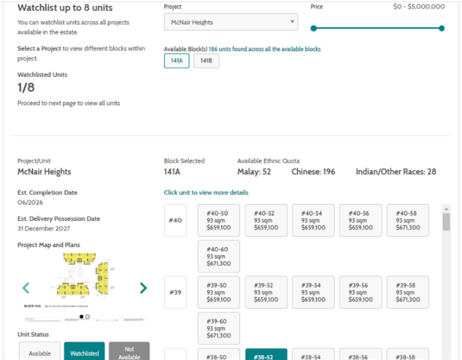Open unit #40-52 details
Screen dimensions: 462x360
pyautogui.click(x=266, y=220)
